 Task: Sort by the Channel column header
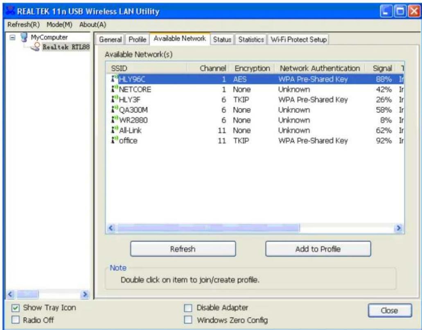tap(208, 68)
